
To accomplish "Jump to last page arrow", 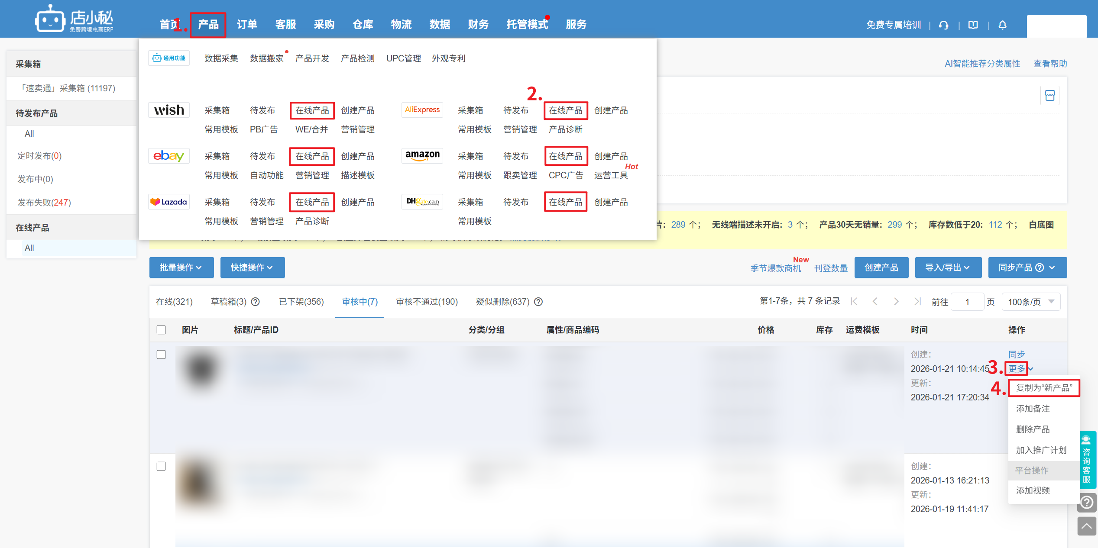I will [917, 302].
